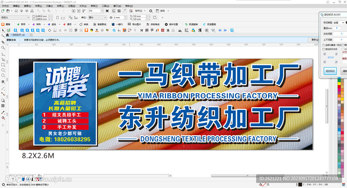Screen dimensions: 347x188
Task: Enable 全部对象逐一标记 checkbox
Action: tap(324, 45)
